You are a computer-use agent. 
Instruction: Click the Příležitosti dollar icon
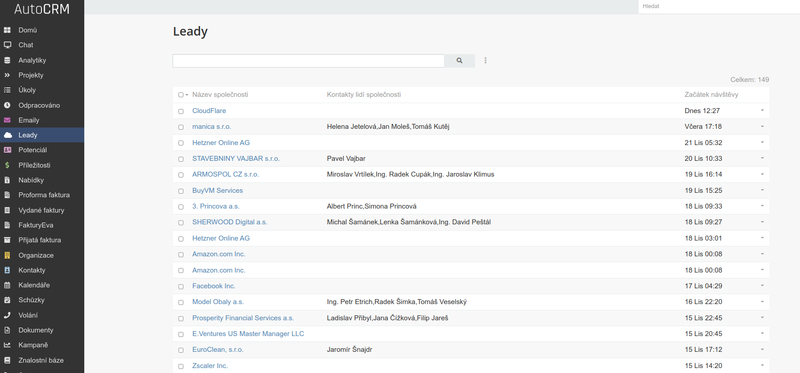(7, 165)
